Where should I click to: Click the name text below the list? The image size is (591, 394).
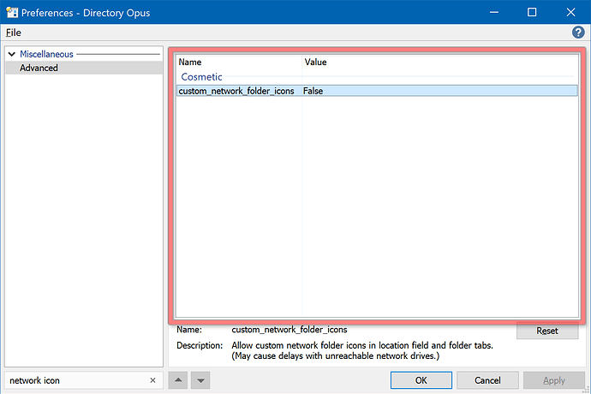pos(290,330)
